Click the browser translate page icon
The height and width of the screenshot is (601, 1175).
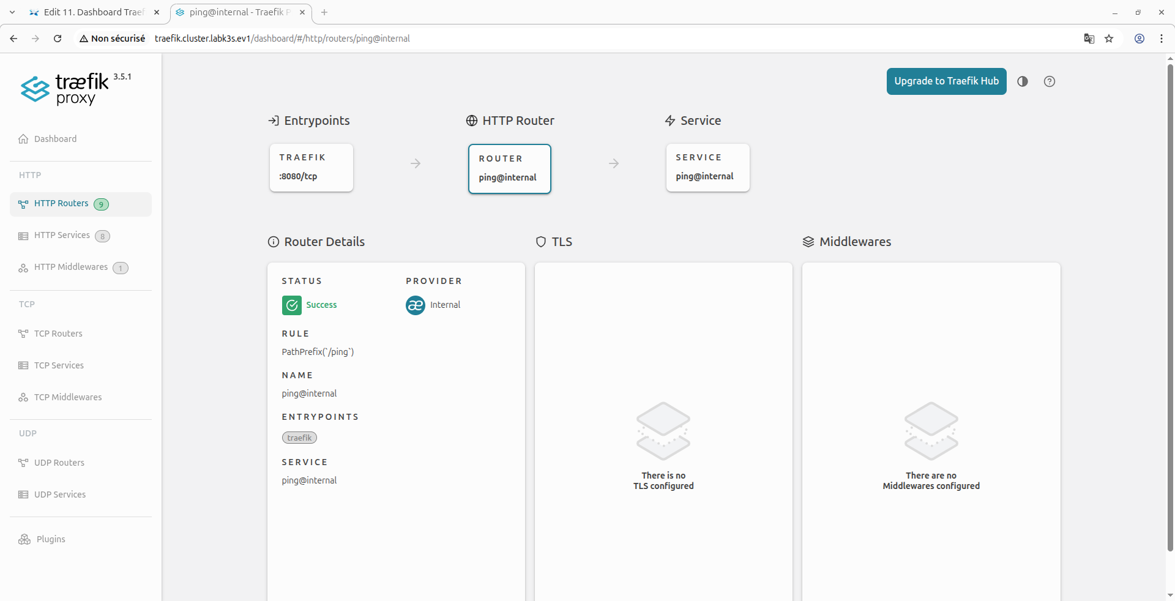pos(1089,39)
